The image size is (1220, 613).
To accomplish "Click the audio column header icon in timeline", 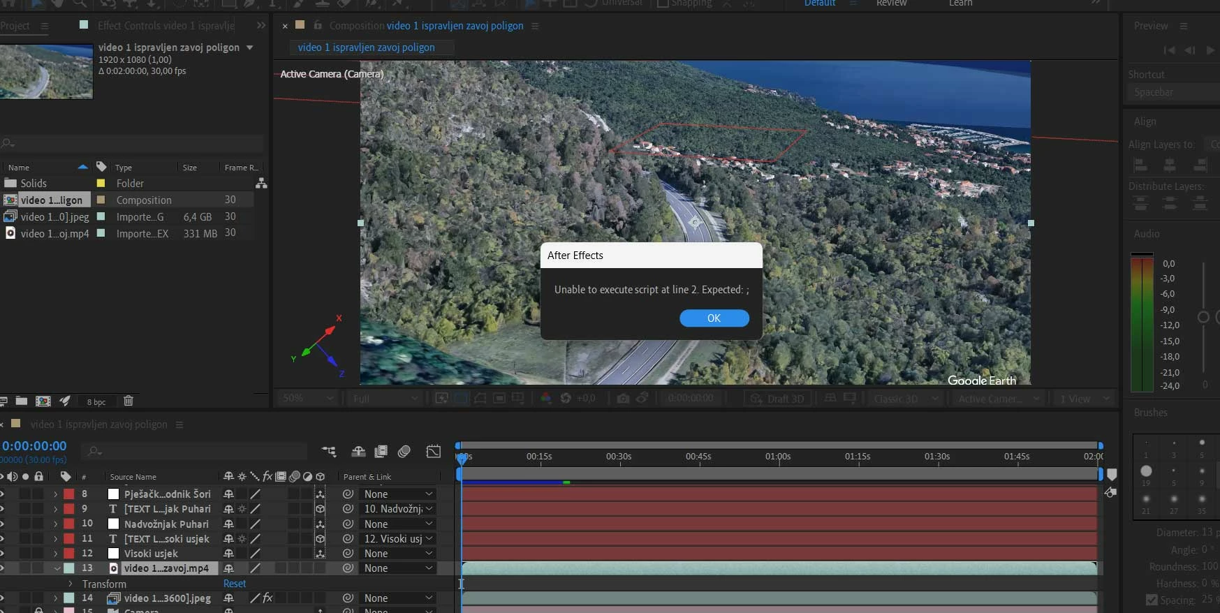I will (13, 476).
